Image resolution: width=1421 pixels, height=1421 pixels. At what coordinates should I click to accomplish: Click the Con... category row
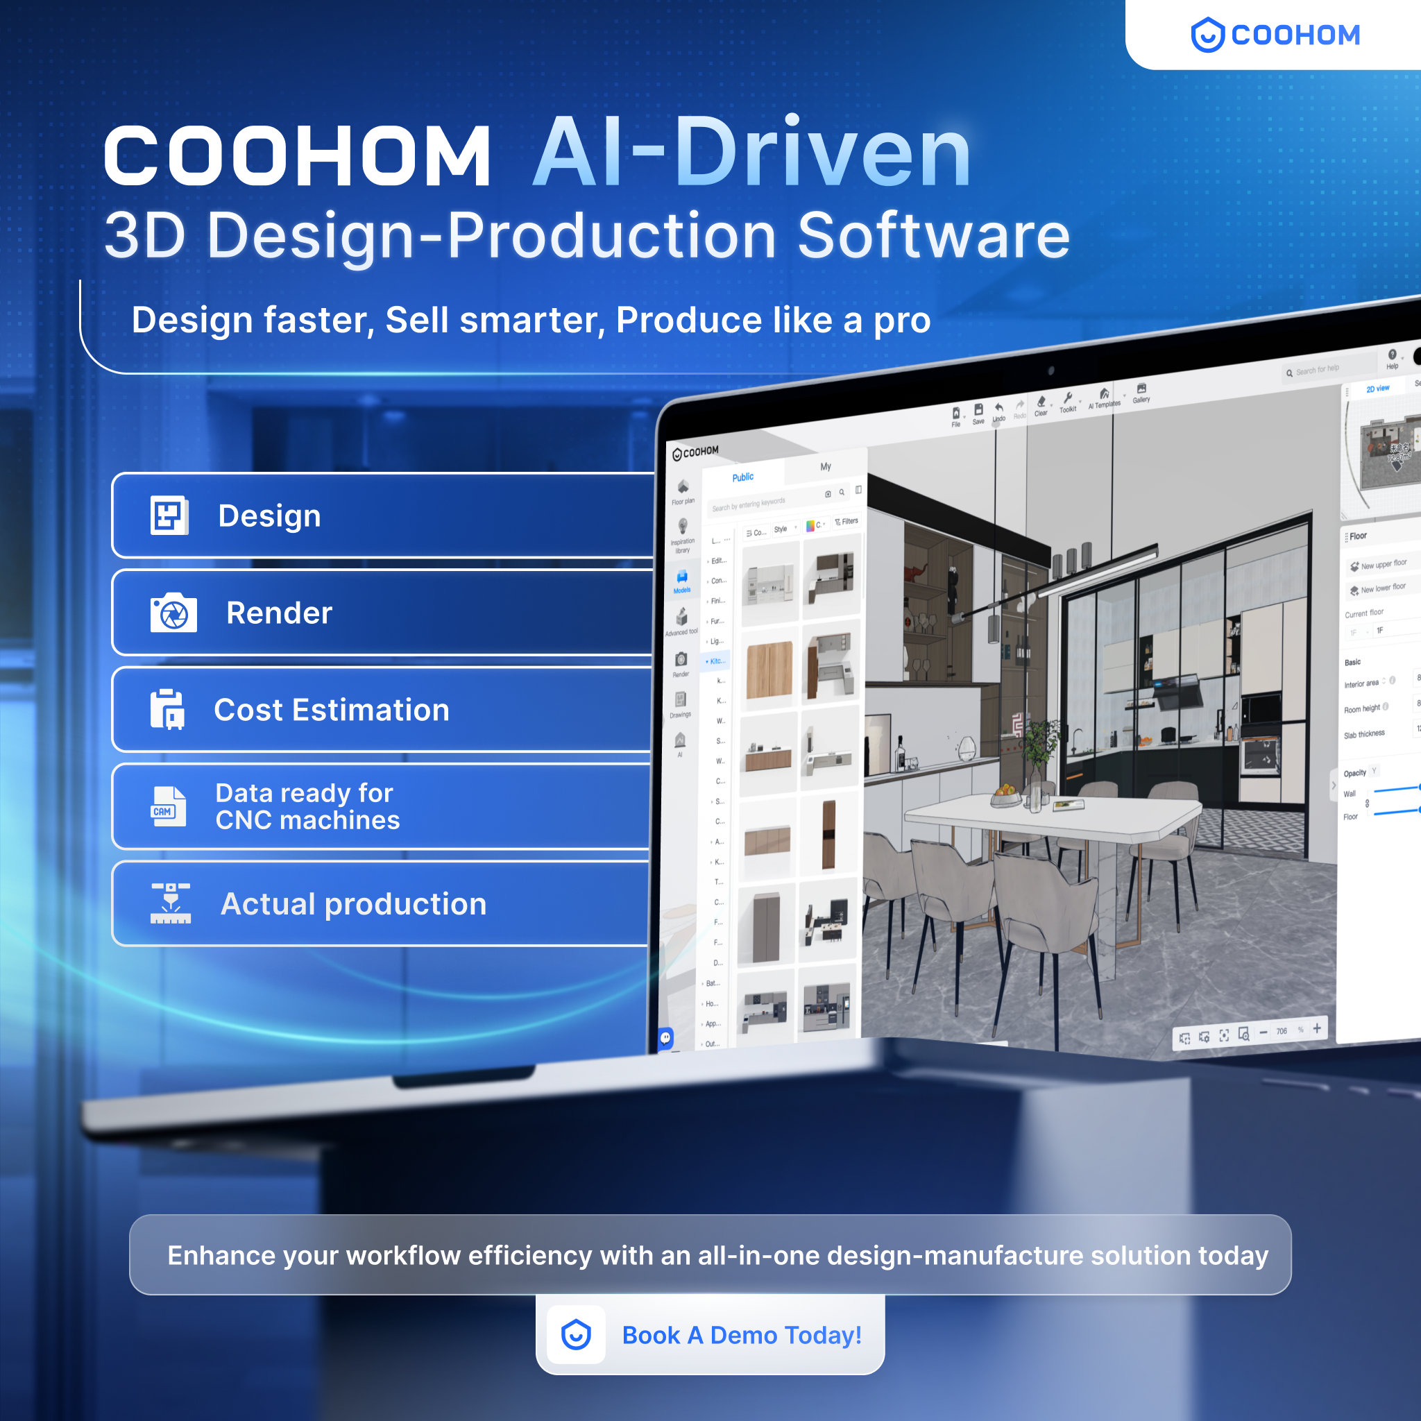(x=716, y=581)
